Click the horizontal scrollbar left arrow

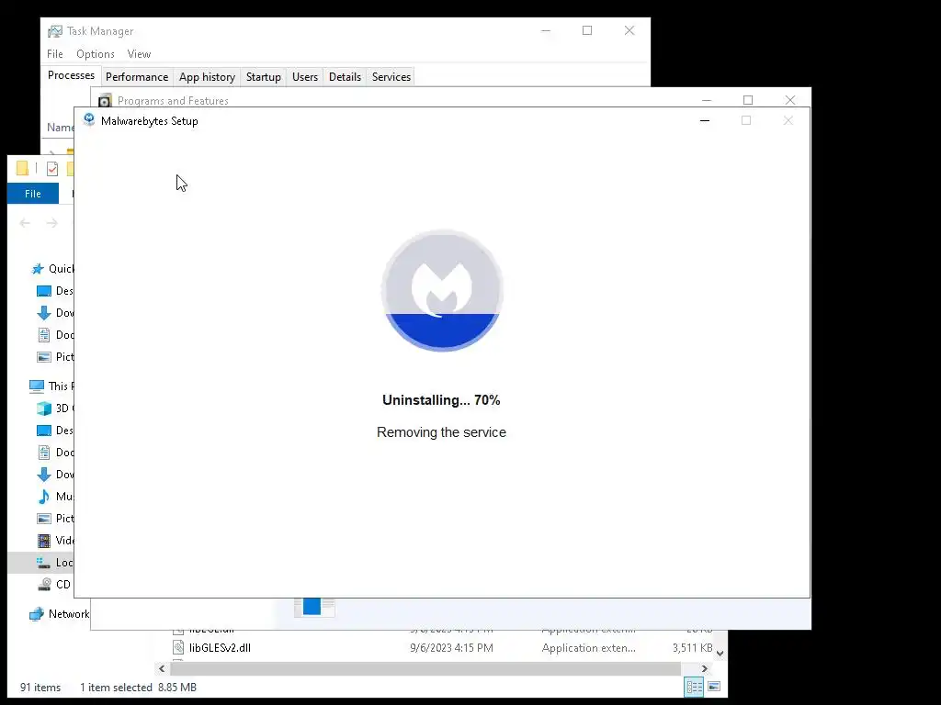[x=162, y=668]
